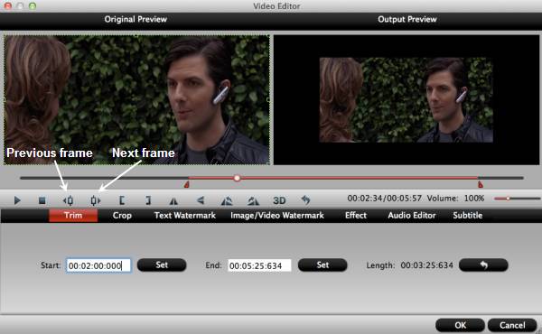Screen dimensions: 542x334
Task: Open the Text Watermark tab
Action: click(x=185, y=216)
